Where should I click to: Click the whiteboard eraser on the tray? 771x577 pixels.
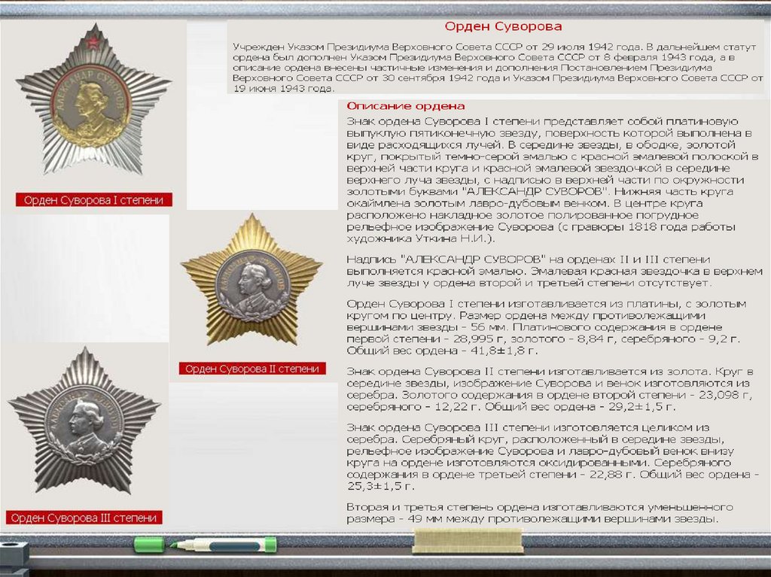[467, 541]
